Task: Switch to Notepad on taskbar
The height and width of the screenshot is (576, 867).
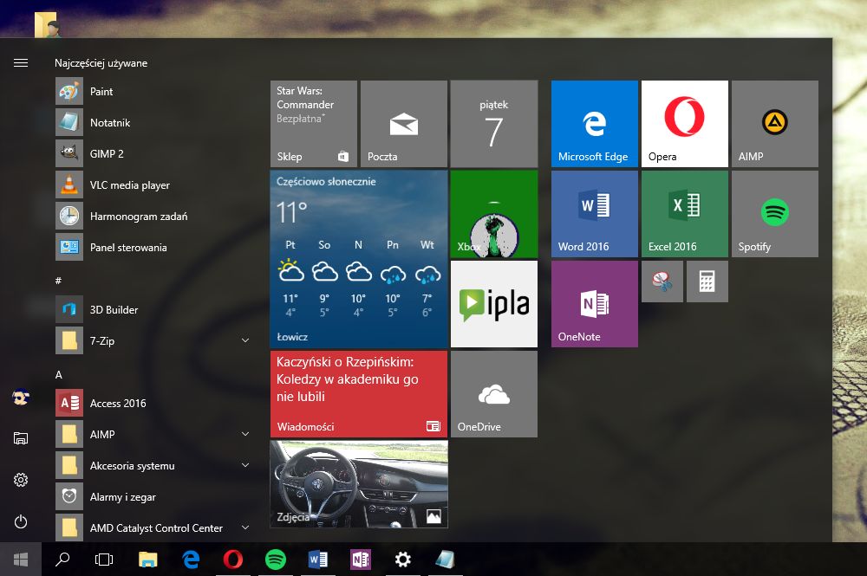Action: (x=445, y=560)
